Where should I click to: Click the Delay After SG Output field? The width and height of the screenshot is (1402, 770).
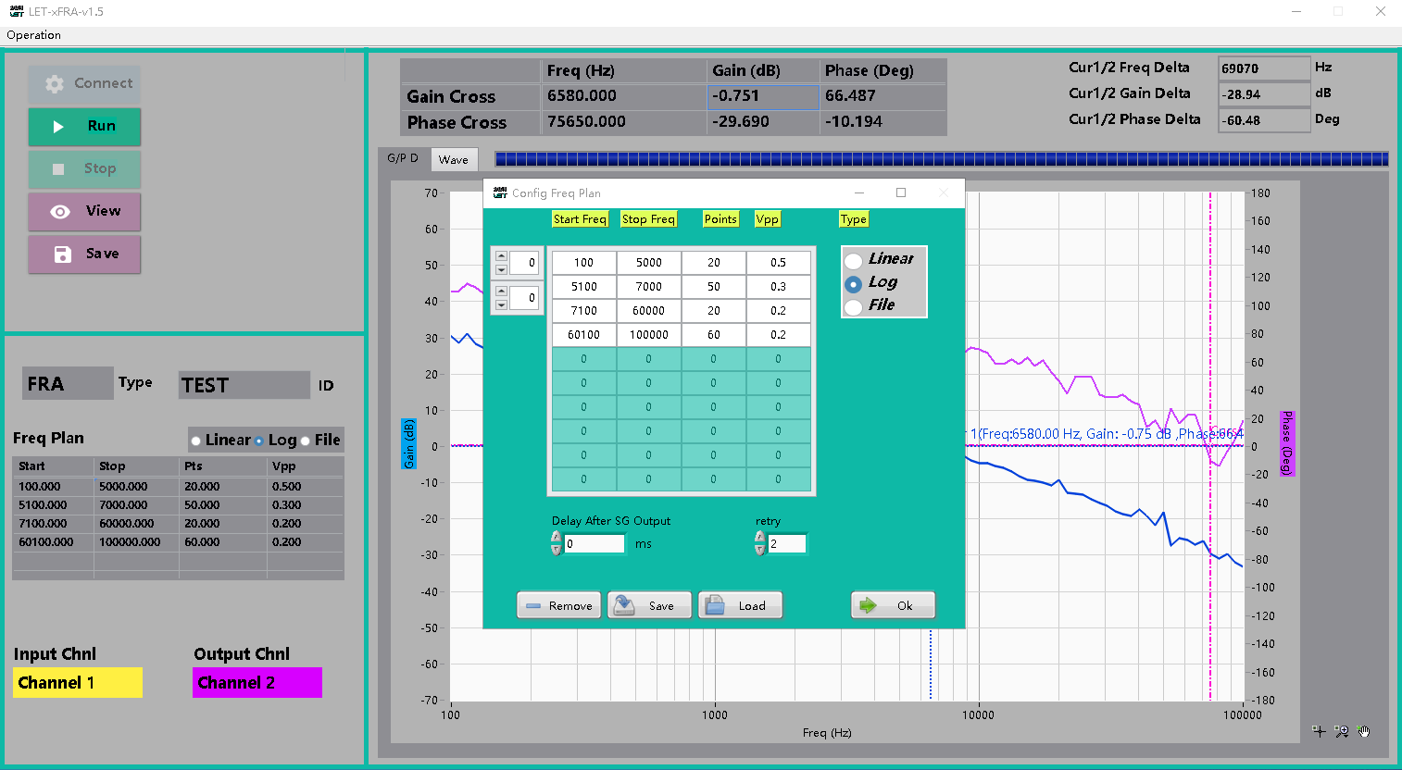pyautogui.click(x=594, y=544)
